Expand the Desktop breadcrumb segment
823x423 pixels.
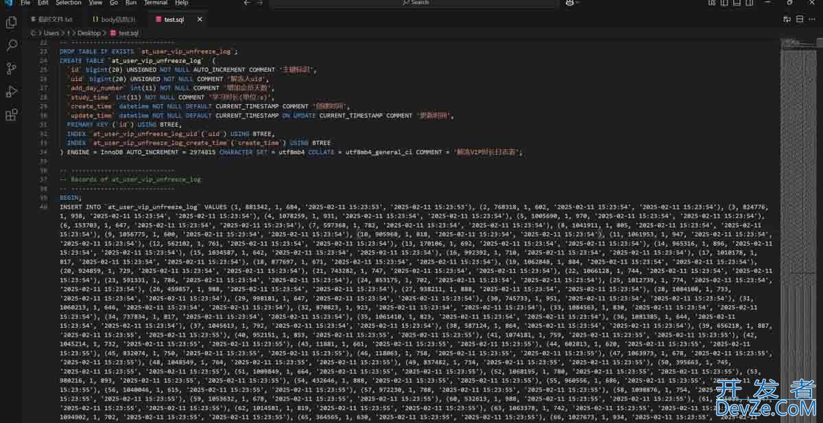coord(88,33)
